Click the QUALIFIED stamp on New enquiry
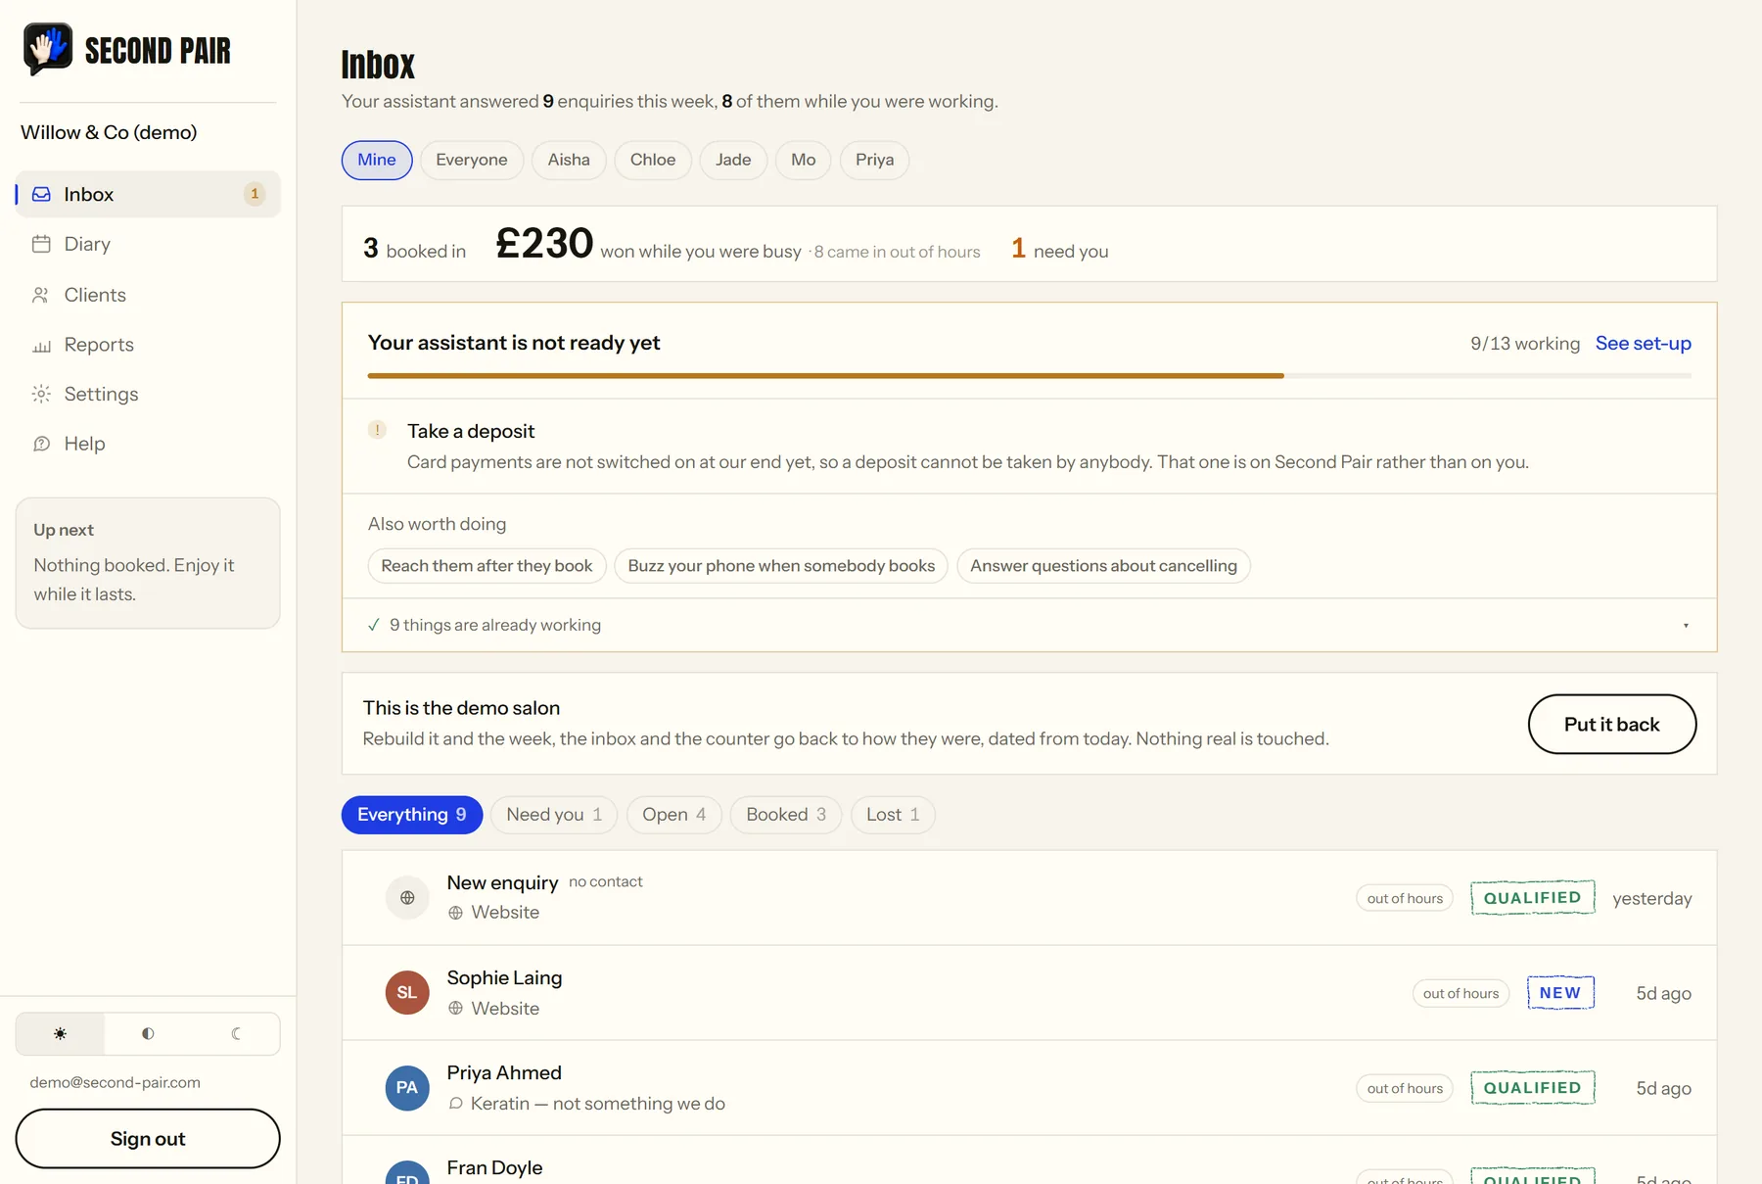1762x1184 pixels. click(1533, 898)
